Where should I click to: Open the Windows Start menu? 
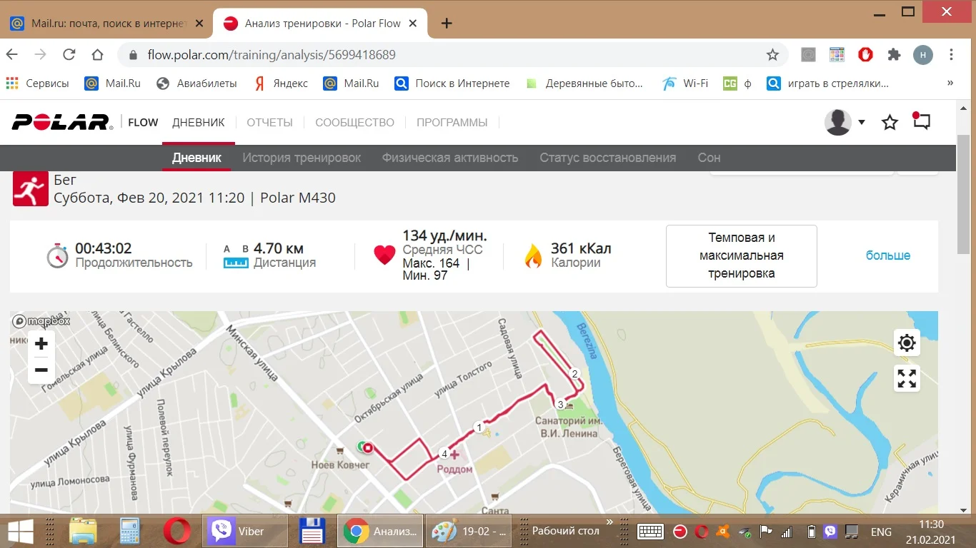click(x=20, y=532)
